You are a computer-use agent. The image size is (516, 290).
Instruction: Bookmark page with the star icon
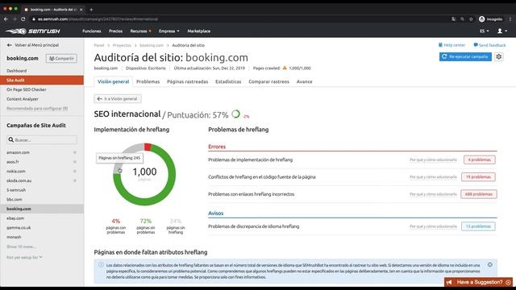[x=471, y=19]
